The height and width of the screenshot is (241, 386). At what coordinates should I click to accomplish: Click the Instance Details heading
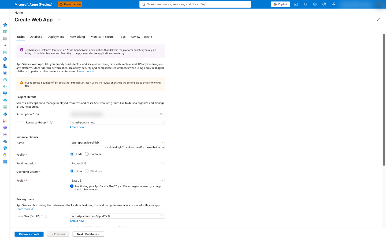(27, 137)
